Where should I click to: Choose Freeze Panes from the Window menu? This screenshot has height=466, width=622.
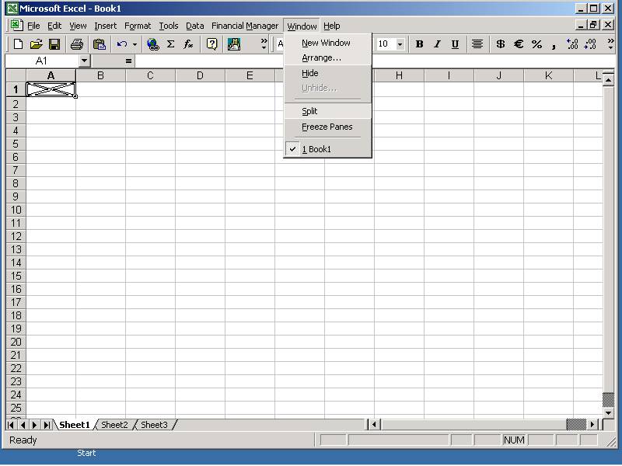327,127
